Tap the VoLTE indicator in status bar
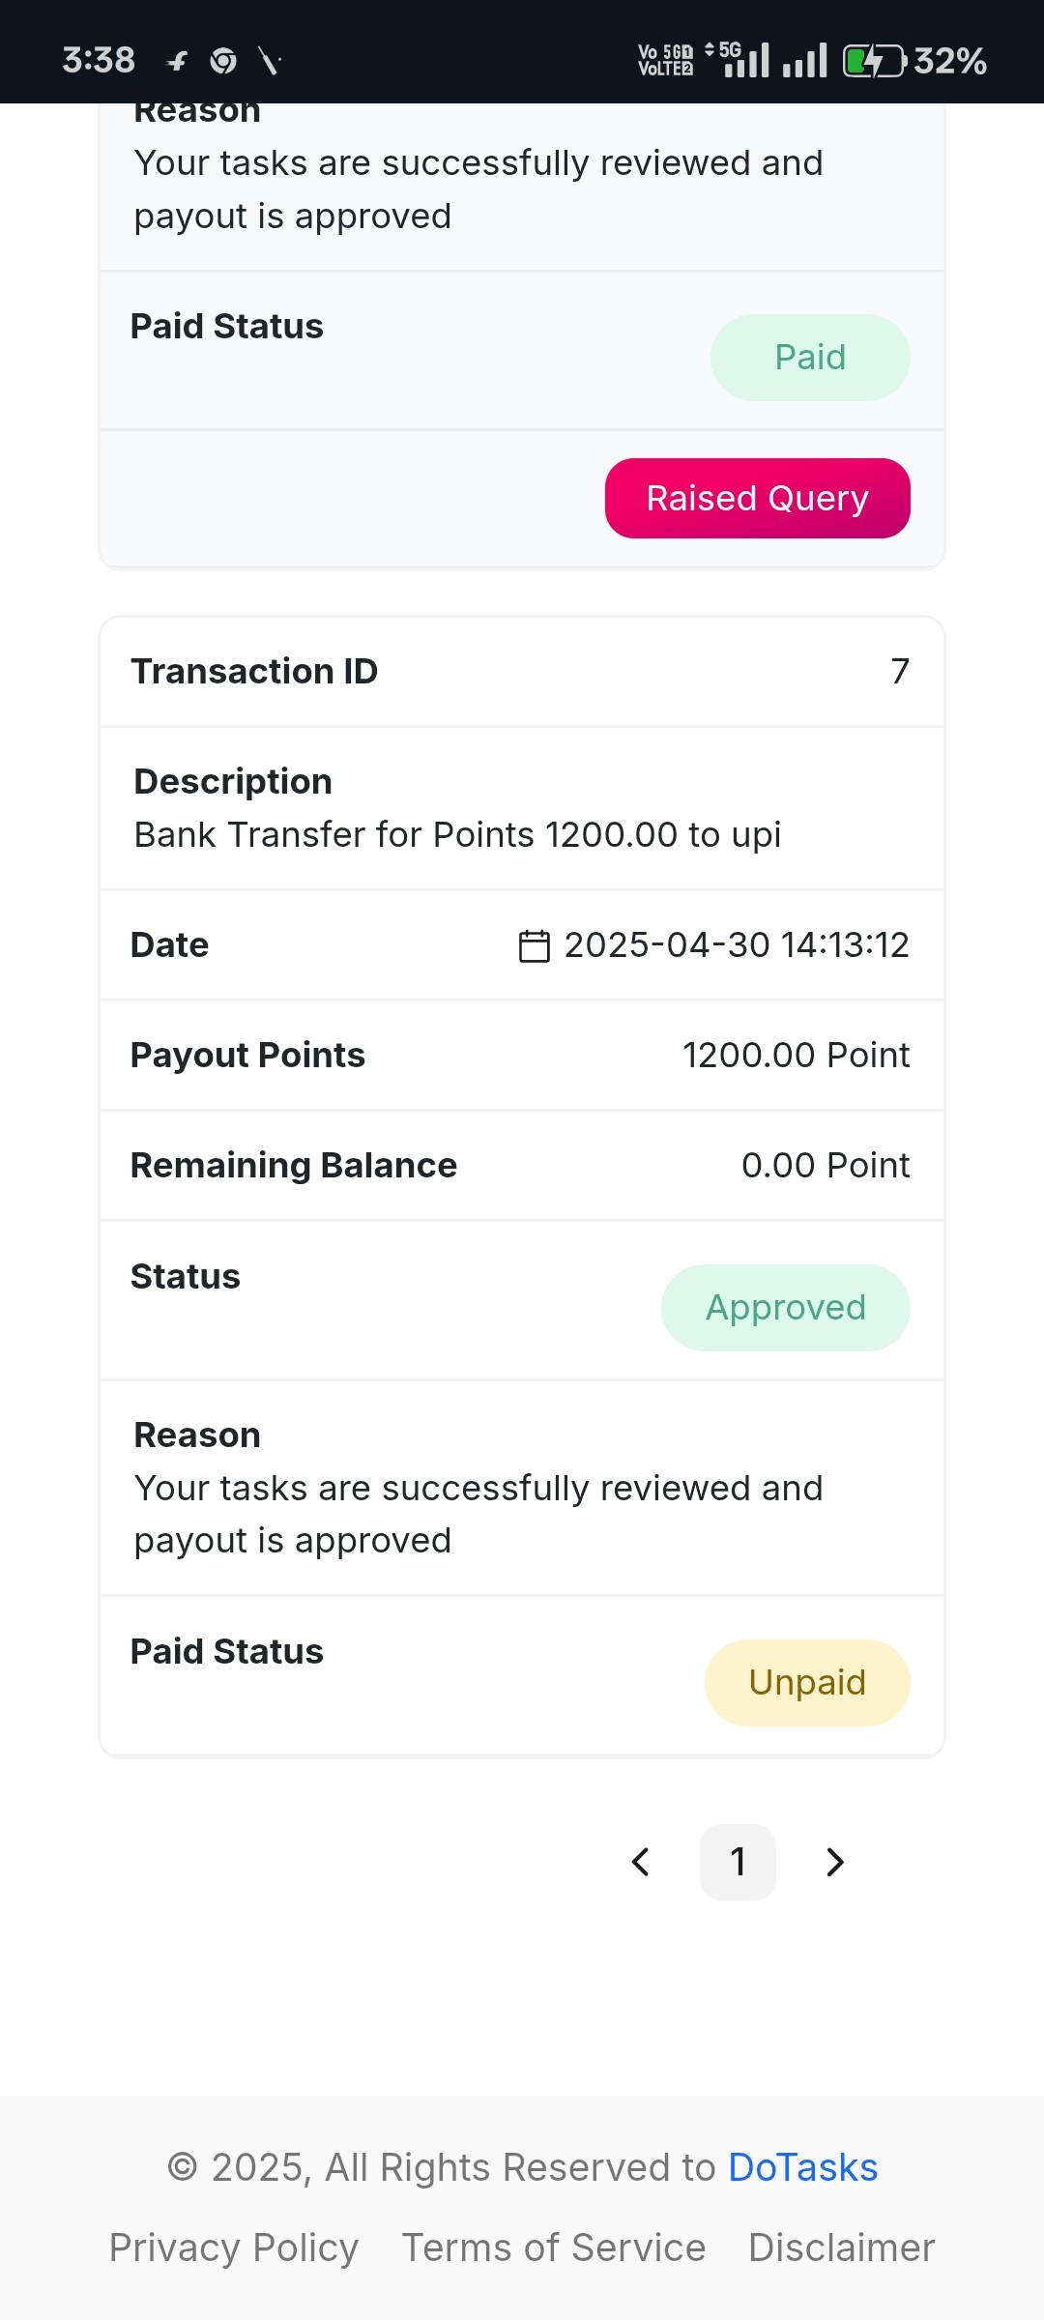The image size is (1044, 2320). point(666,60)
